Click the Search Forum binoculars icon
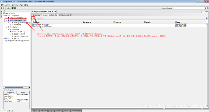Image resolution: width=209 pixels, height=112 pixels. point(205,8)
